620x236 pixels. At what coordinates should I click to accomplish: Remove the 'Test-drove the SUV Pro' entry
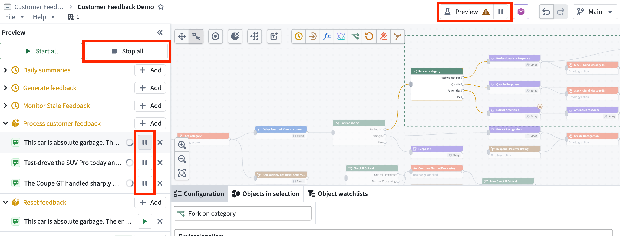click(x=160, y=163)
